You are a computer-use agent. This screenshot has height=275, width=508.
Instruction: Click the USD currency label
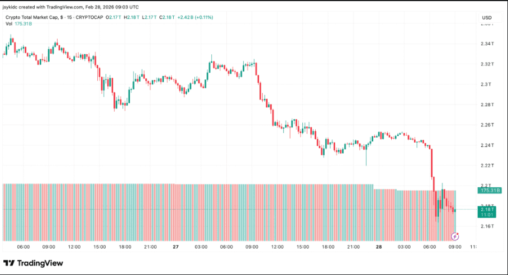pos(486,18)
